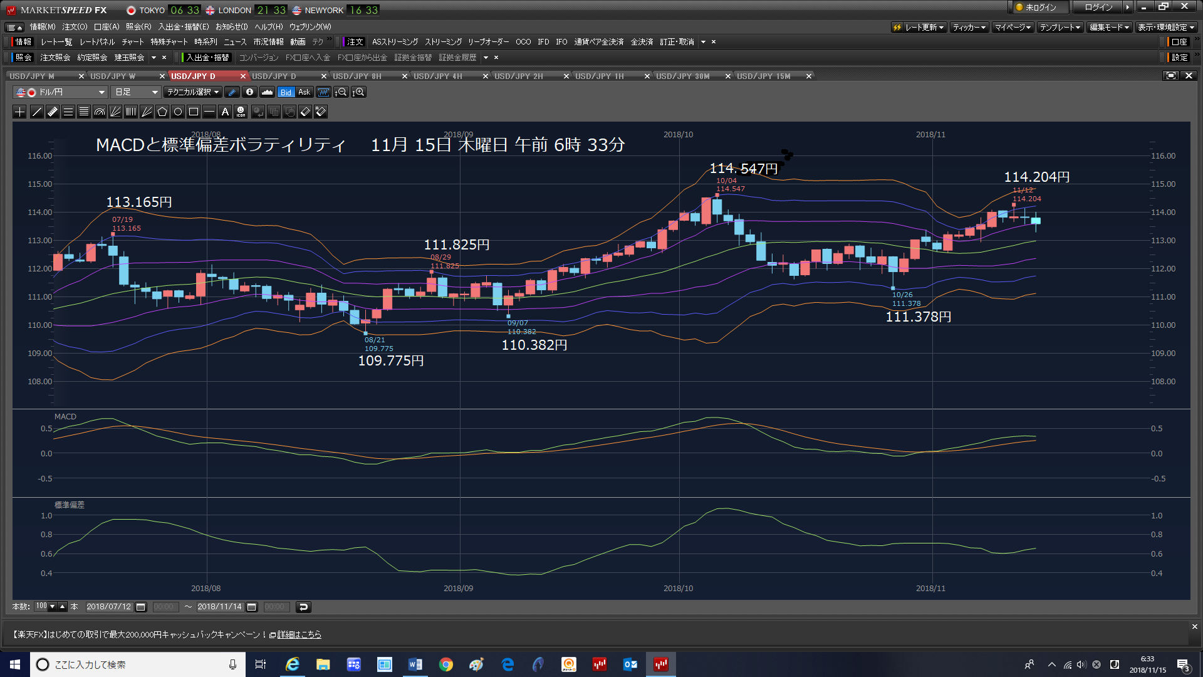Click the chart info (i) icon
This screenshot has height=677, width=1203.
click(x=249, y=92)
